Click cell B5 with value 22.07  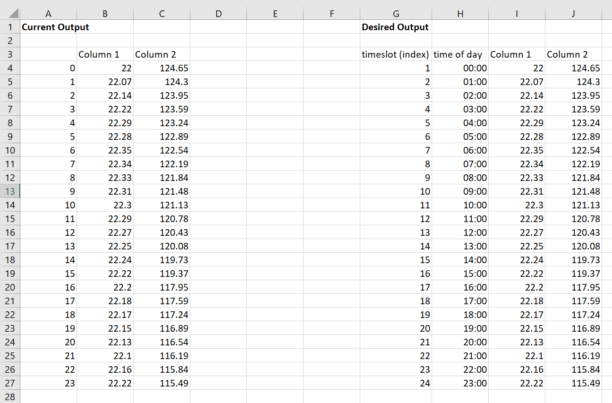[x=105, y=82]
